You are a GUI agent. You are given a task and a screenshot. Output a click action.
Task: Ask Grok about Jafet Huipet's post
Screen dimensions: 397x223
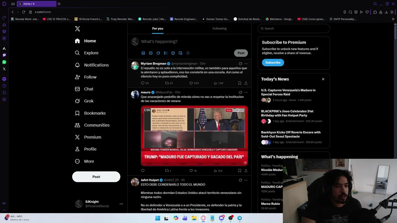pyautogui.click(x=240, y=180)
